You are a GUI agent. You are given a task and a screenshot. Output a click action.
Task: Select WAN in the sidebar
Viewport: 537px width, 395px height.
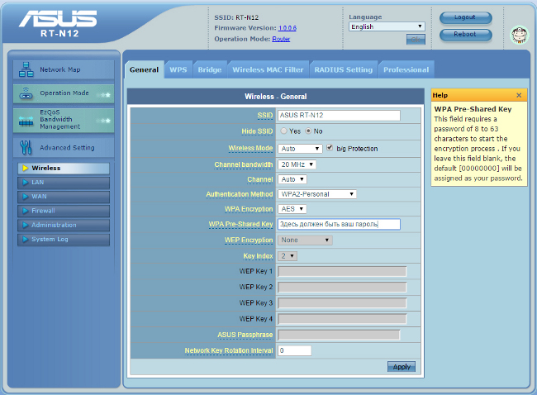click(64, 197)
